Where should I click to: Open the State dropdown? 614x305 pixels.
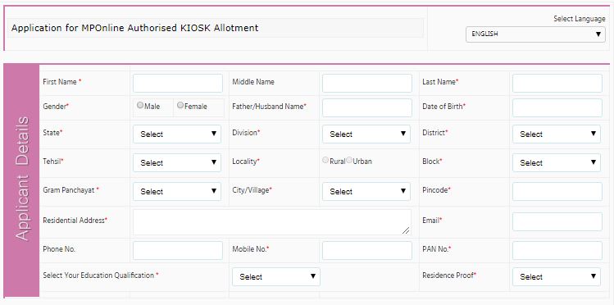(177, 134)
